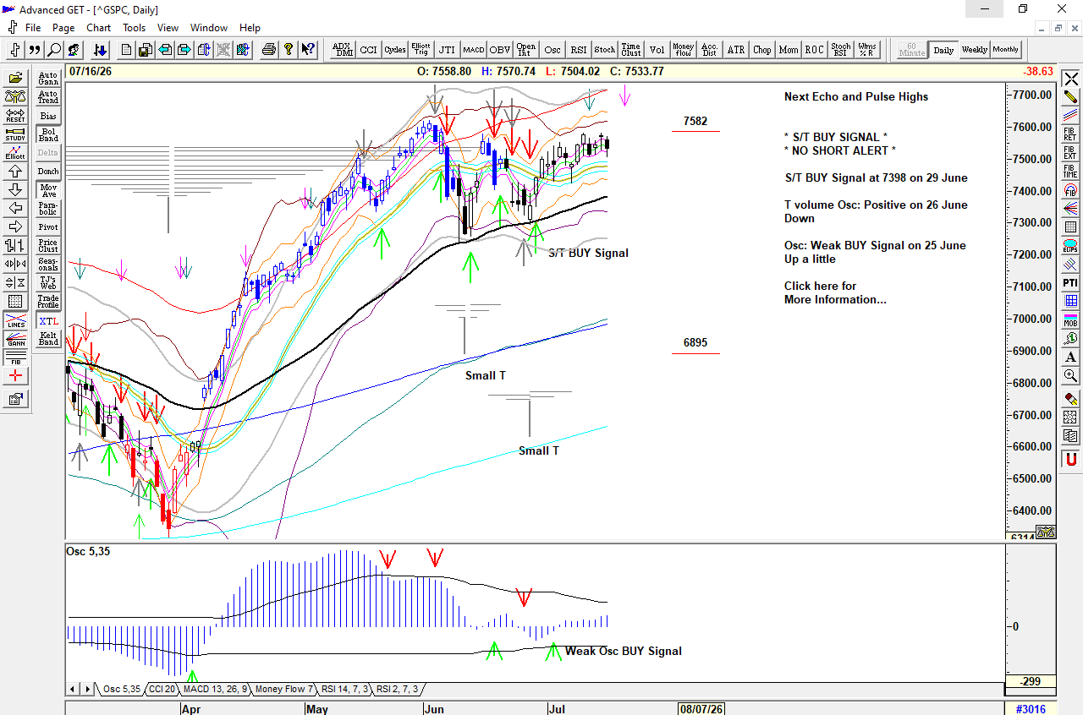The height and width of the screenshot is (715, 1083).
Task: Select the GANN tool icon
Action: (x=15, y=340)
